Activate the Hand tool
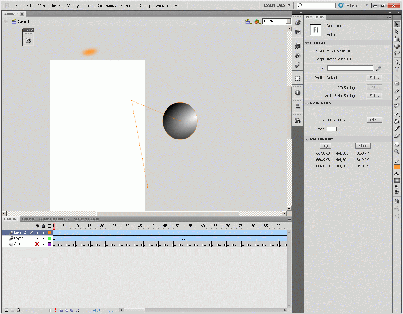Screen dimensions: 403x314 (397, 144)
